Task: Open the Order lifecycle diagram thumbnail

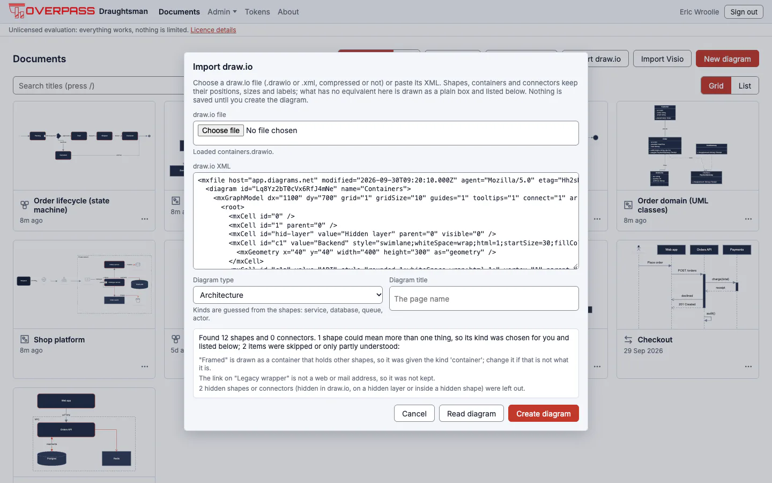Action: [84, 145]
